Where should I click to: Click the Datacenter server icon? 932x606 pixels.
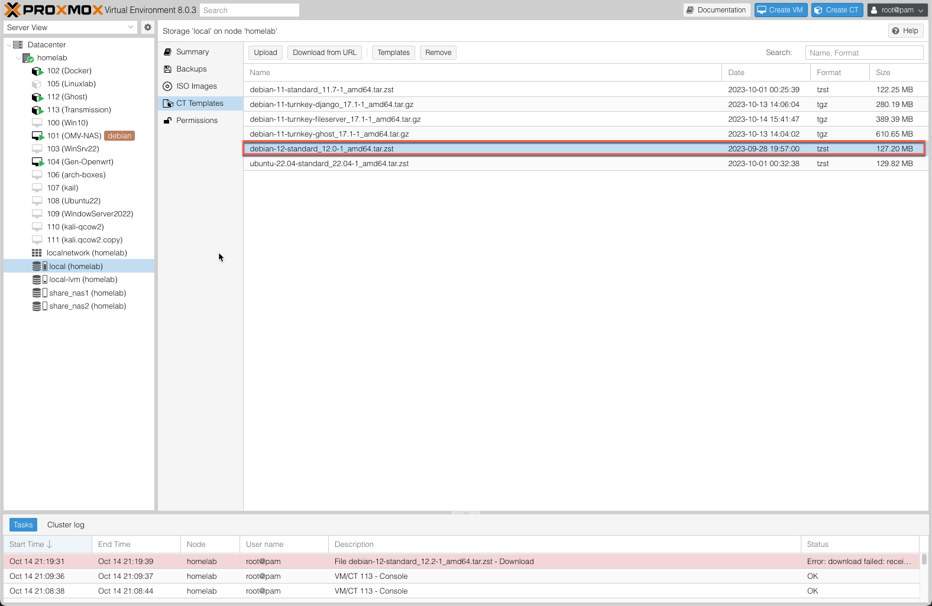pos(18,45)
